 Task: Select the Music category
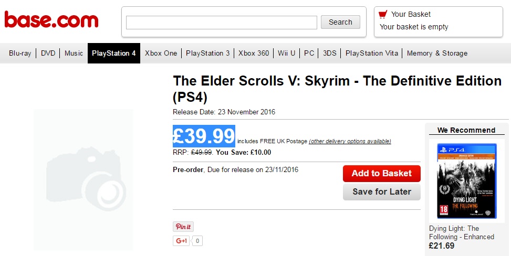(74, 53)
